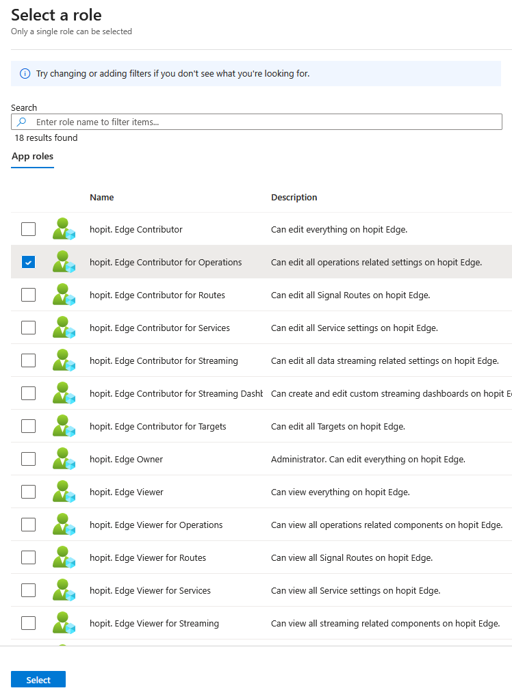
Task: Click the role icon for Contributor for Streaming Dashboards
Action: (x=64, y=393)
